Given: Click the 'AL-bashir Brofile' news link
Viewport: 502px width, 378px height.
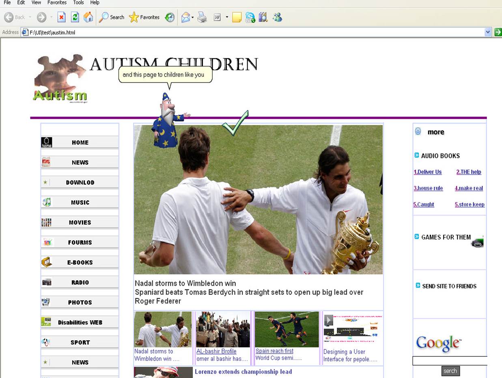Looking at the screenshot, I should 216,351.
